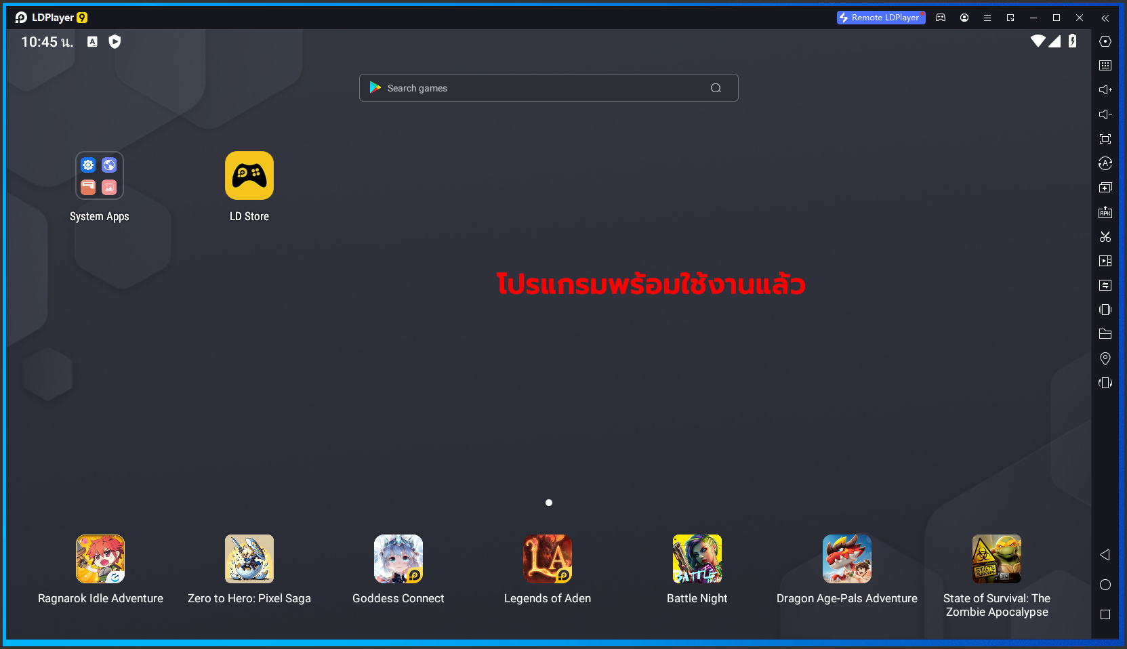
Task: Open the game center gamepad menu
Action: tap(940, 18)
